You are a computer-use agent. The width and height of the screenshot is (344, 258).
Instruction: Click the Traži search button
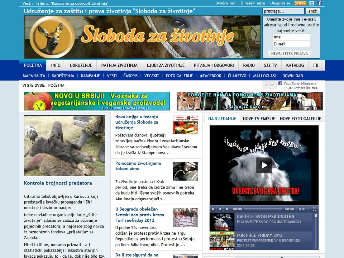coord(312,11)
